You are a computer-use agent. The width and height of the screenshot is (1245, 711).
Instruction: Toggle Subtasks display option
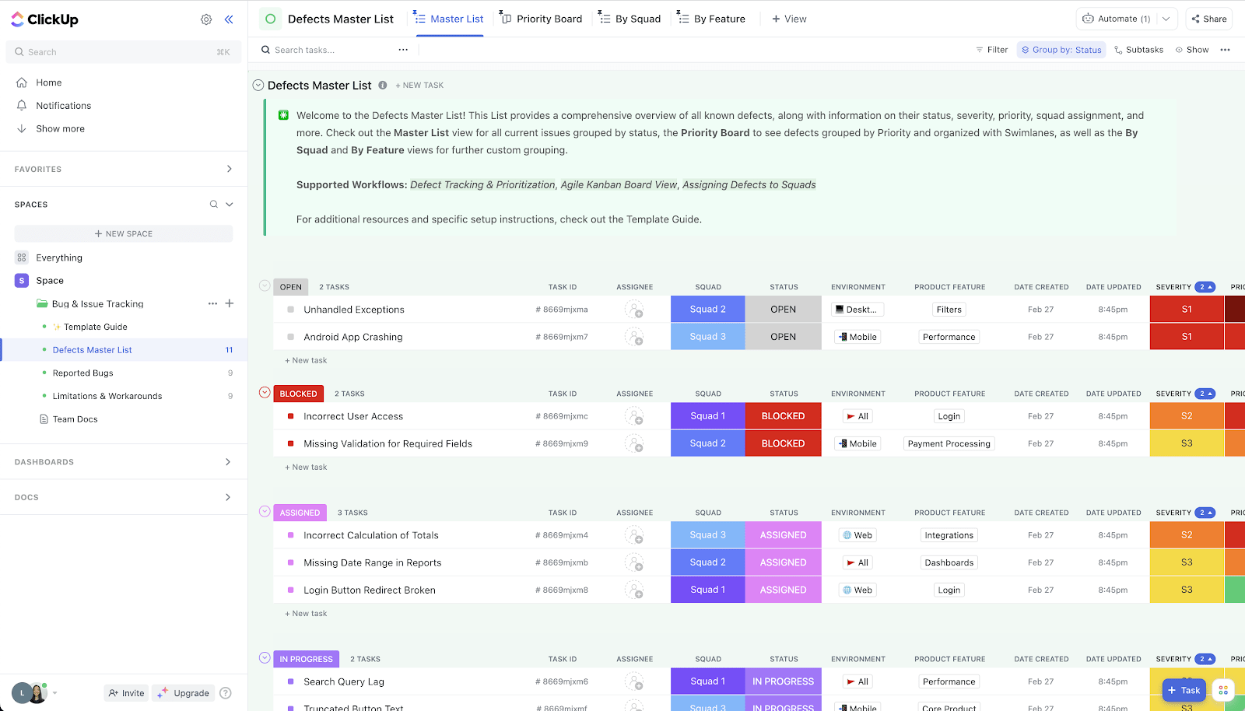pos(1138,50)
